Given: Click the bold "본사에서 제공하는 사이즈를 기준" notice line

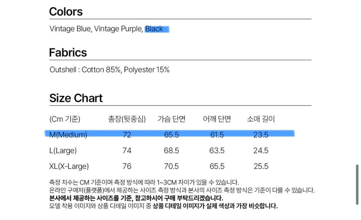Looking at the screenshot, I should [x=136, y=198].
